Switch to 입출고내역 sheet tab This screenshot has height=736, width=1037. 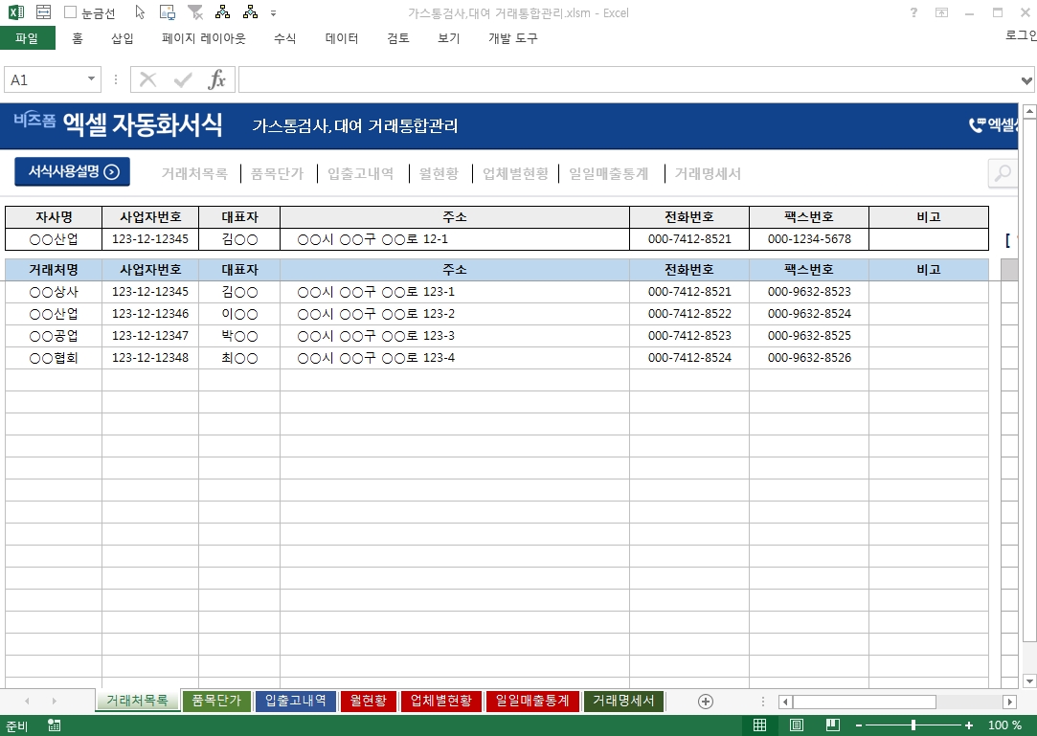click(295, 701)
